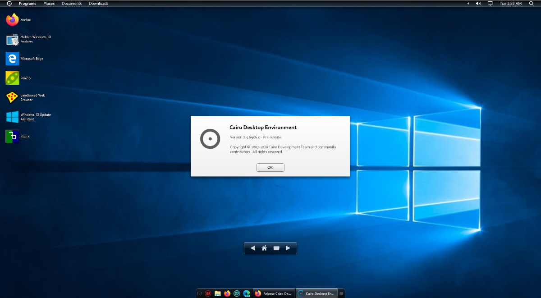Expand the Documents menu
This screenshot has height=298, width=541.
point(72,4)
